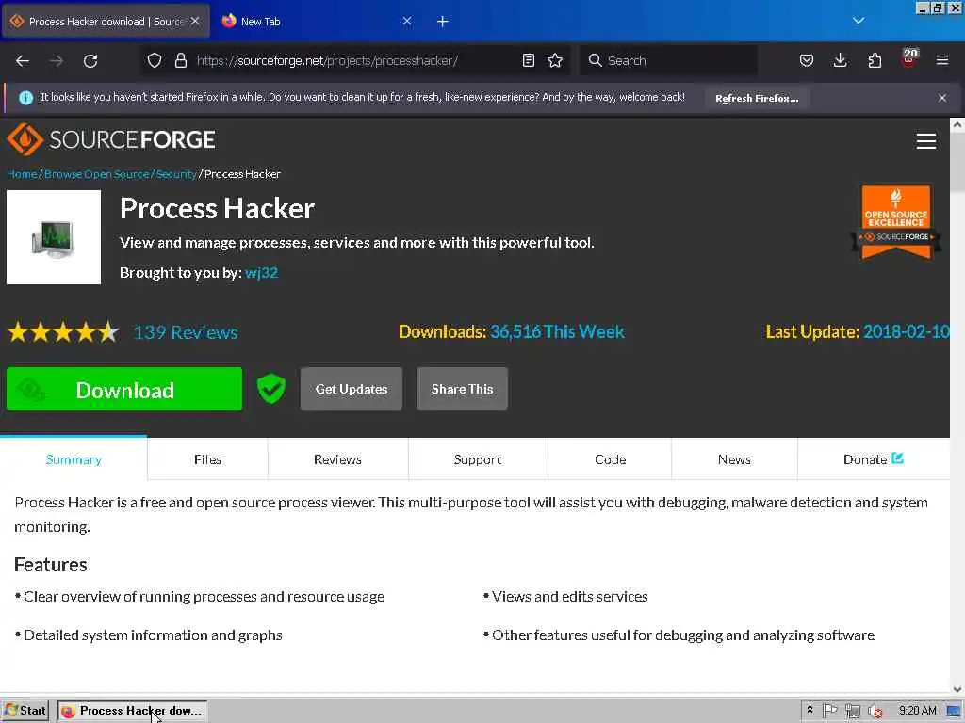Image resolution: width=965 pixels, height=723 pixels.
Task: Click the Open Source Excellence badge
Action: (896, 222)
